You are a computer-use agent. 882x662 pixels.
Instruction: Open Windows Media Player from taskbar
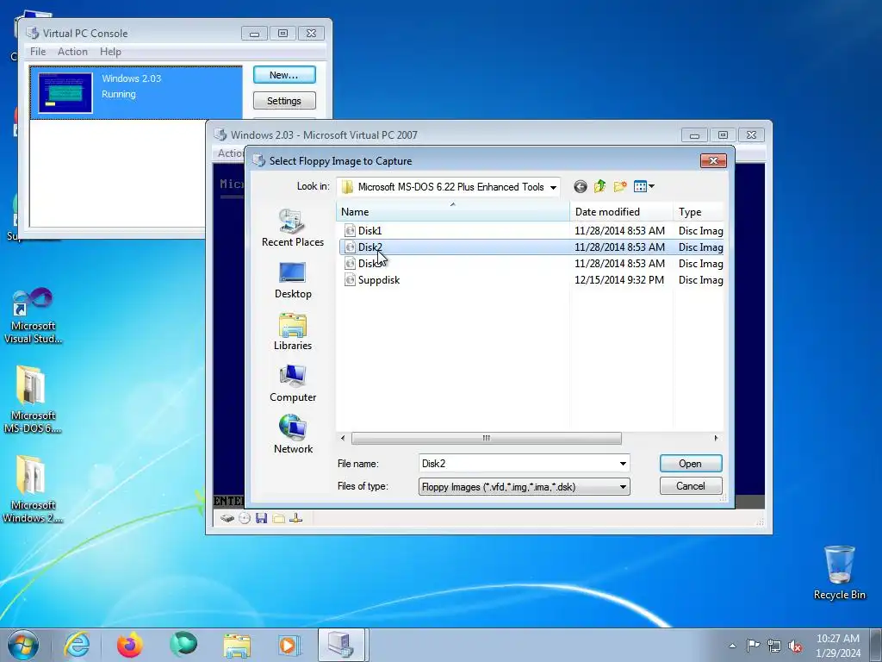coord(289,645)
